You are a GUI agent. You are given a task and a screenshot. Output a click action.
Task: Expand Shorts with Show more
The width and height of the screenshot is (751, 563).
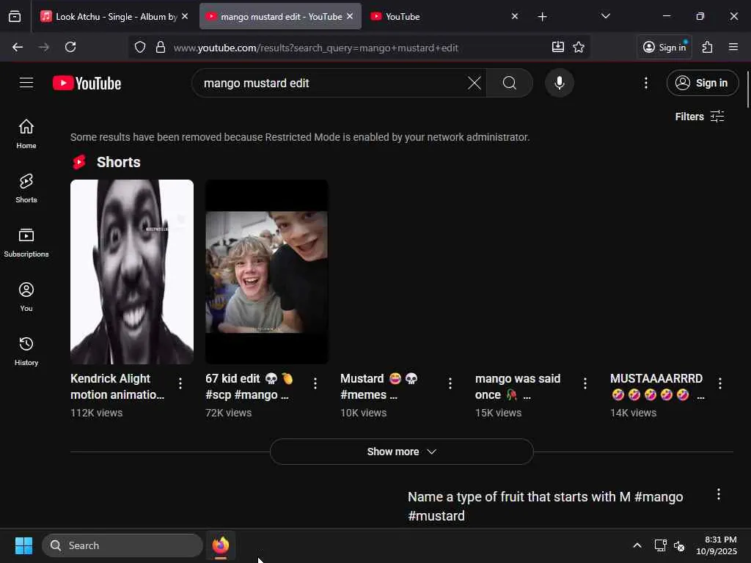pyautogui.click(x=401, y=452)
